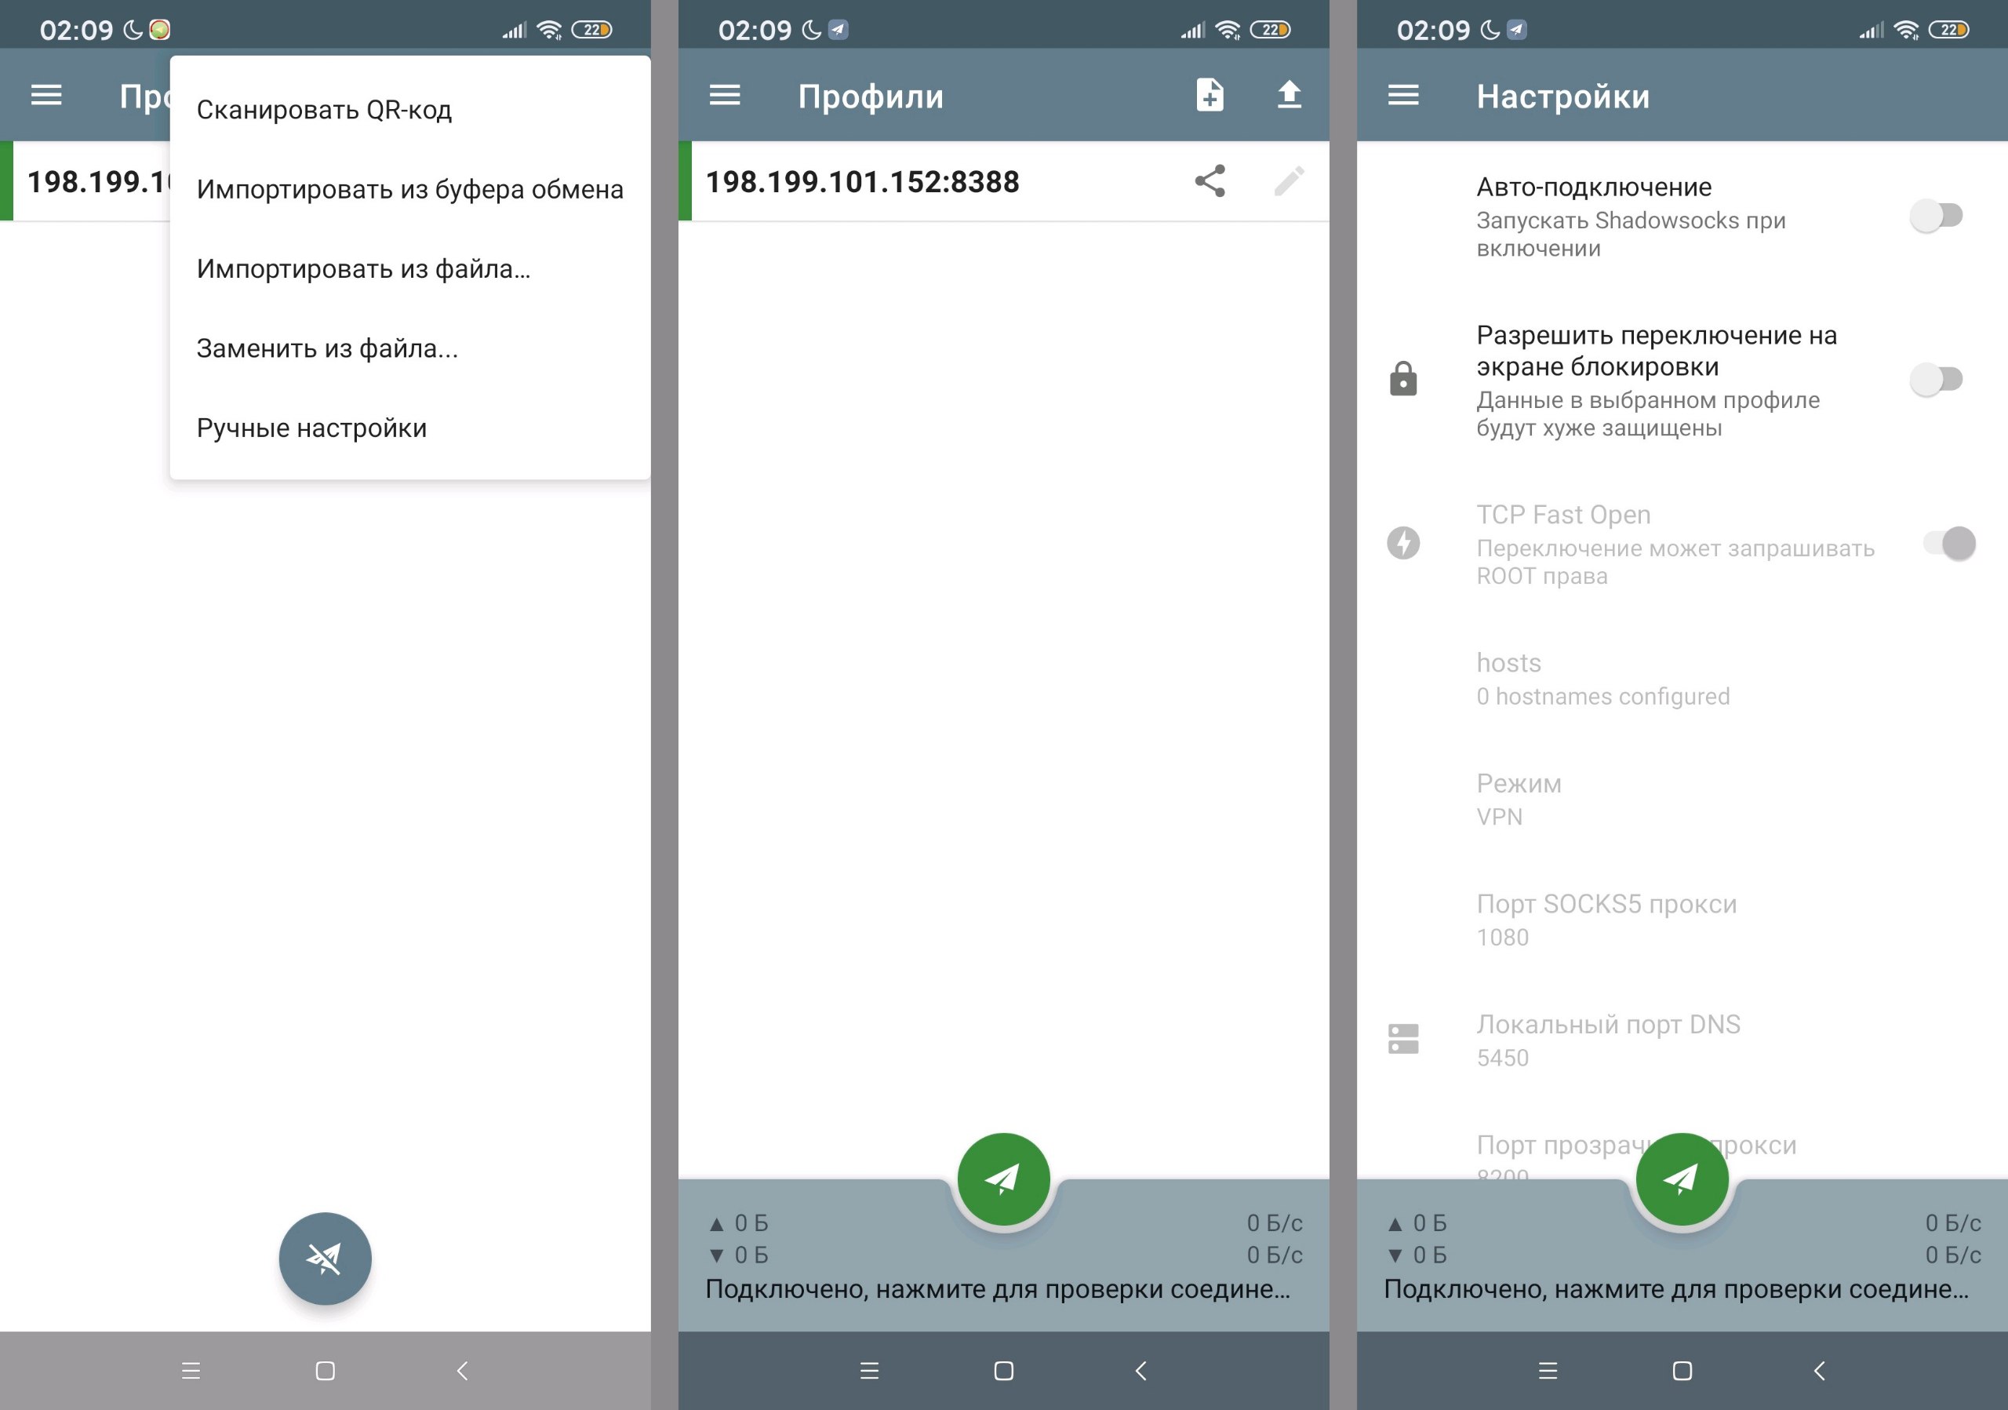Image resolution: width=2008 pixels, height=1410 pixels.
Task: Open the hosts setting
Action: pyautogui.click(x=1682, y=679)
